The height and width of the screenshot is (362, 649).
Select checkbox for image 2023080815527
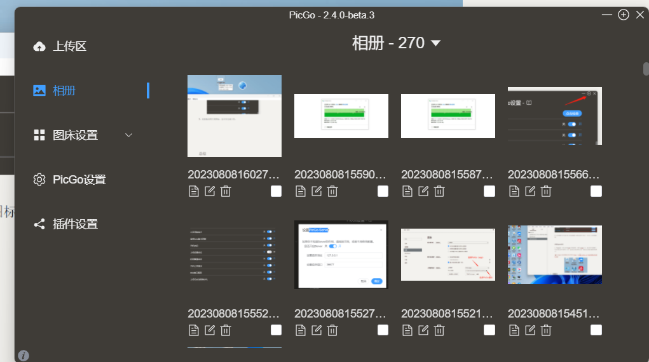click(383, 330)
